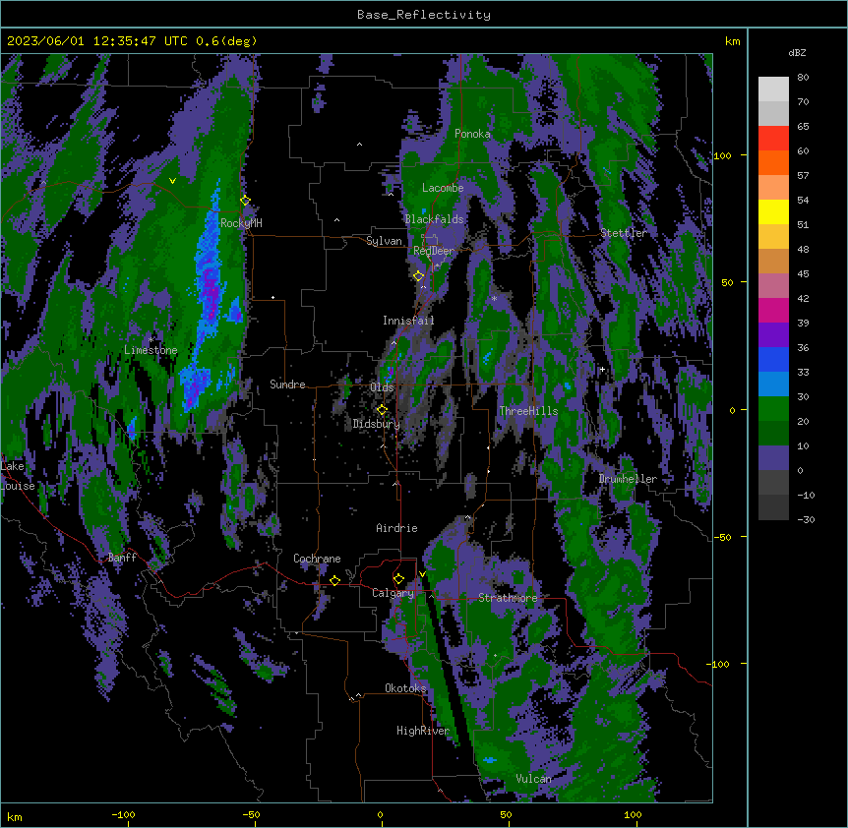Click the yellow diamond marker near Cochrane
The width and height of the screenshot is (848, 828).
[x=334, y=581]
